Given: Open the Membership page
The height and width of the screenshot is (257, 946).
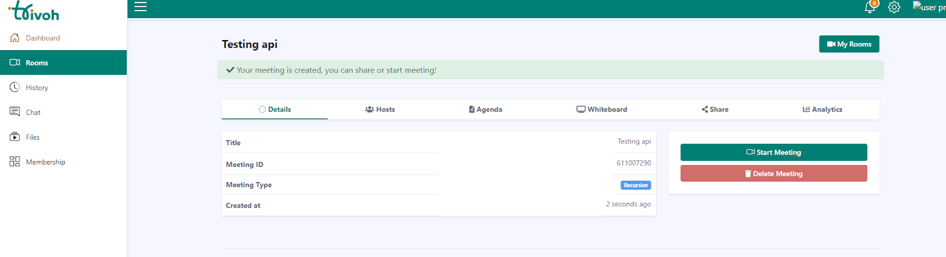Looking at the screenshot, I should click(46, 162).
